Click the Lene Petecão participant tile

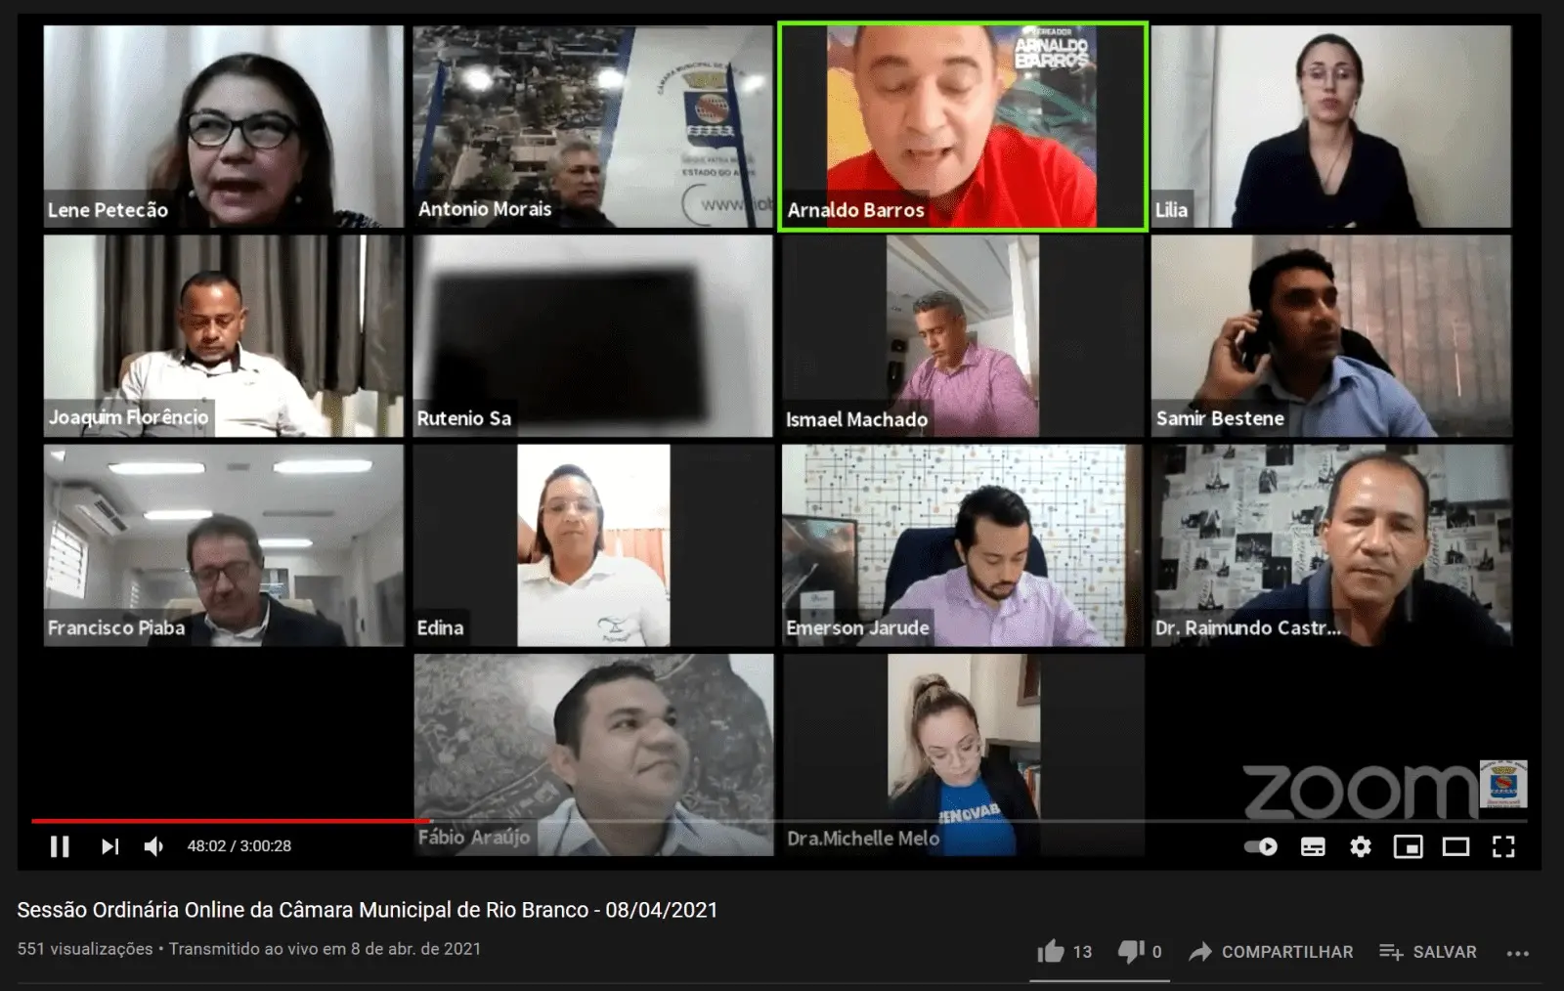tap(223, 126)
